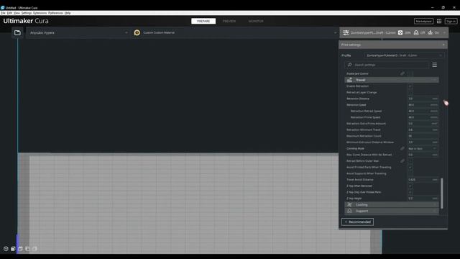
Task: Edit the Retraction Retract Speed value
Action: point(423,111)
